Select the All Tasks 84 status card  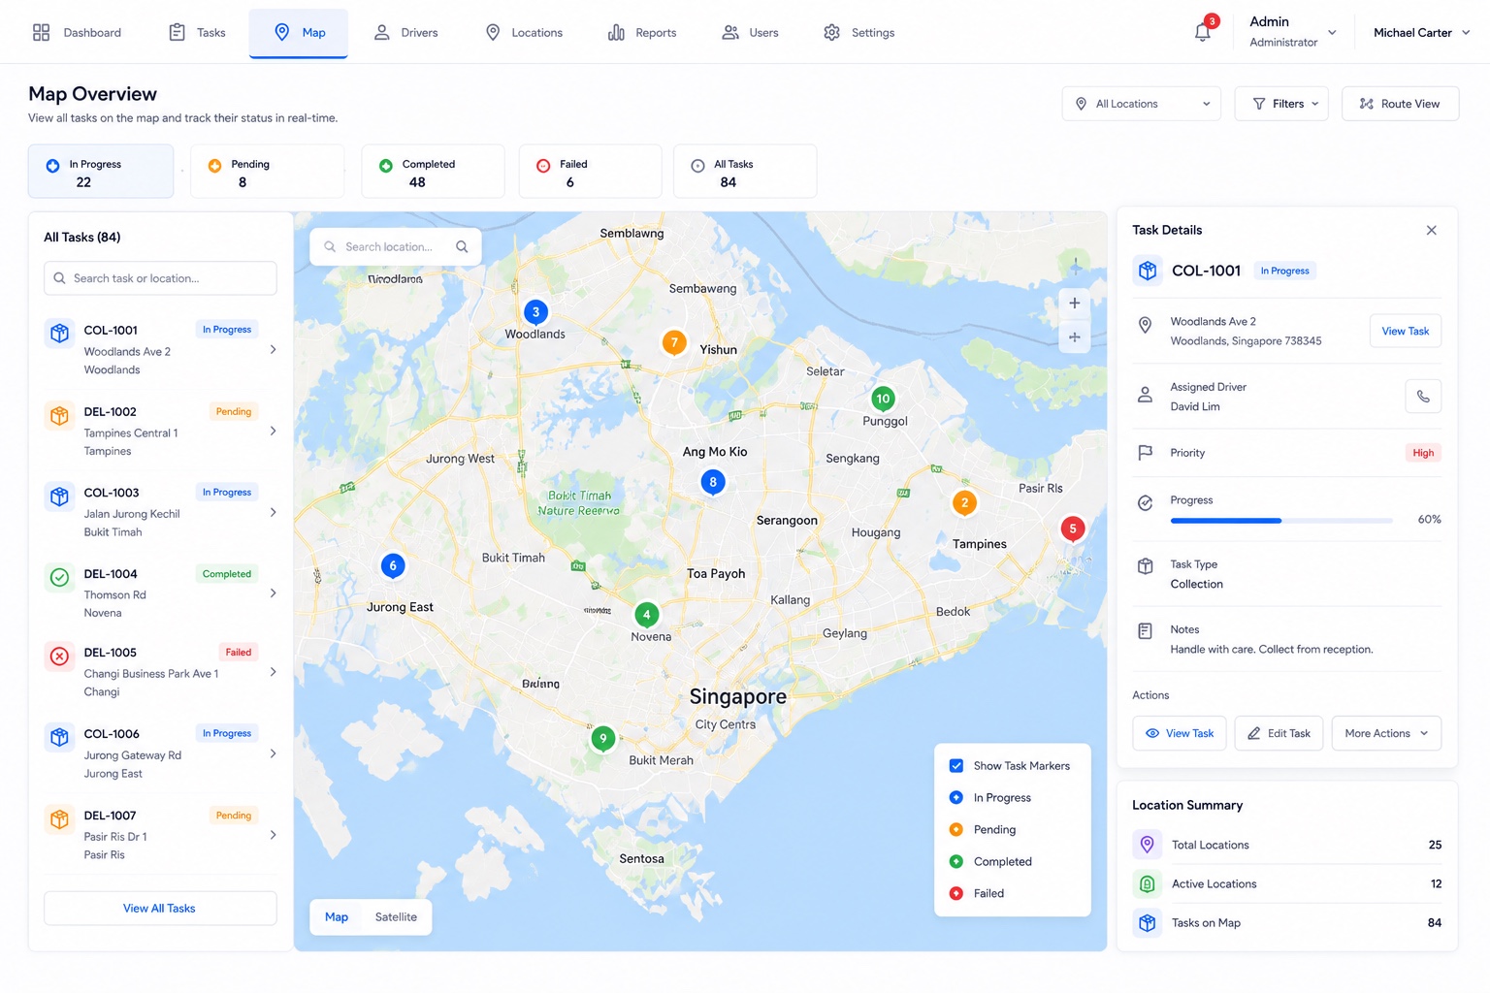745,172
